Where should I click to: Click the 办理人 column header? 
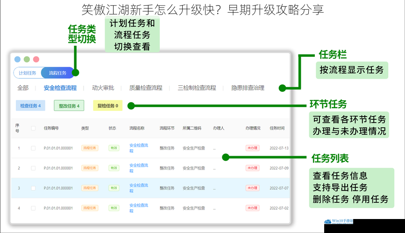pos(219,128)
